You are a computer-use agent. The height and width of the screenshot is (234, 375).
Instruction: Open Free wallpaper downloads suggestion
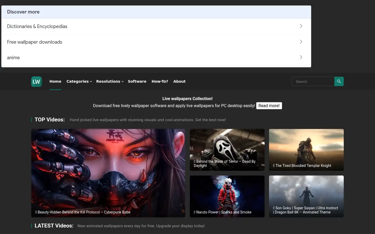(156, 42)
